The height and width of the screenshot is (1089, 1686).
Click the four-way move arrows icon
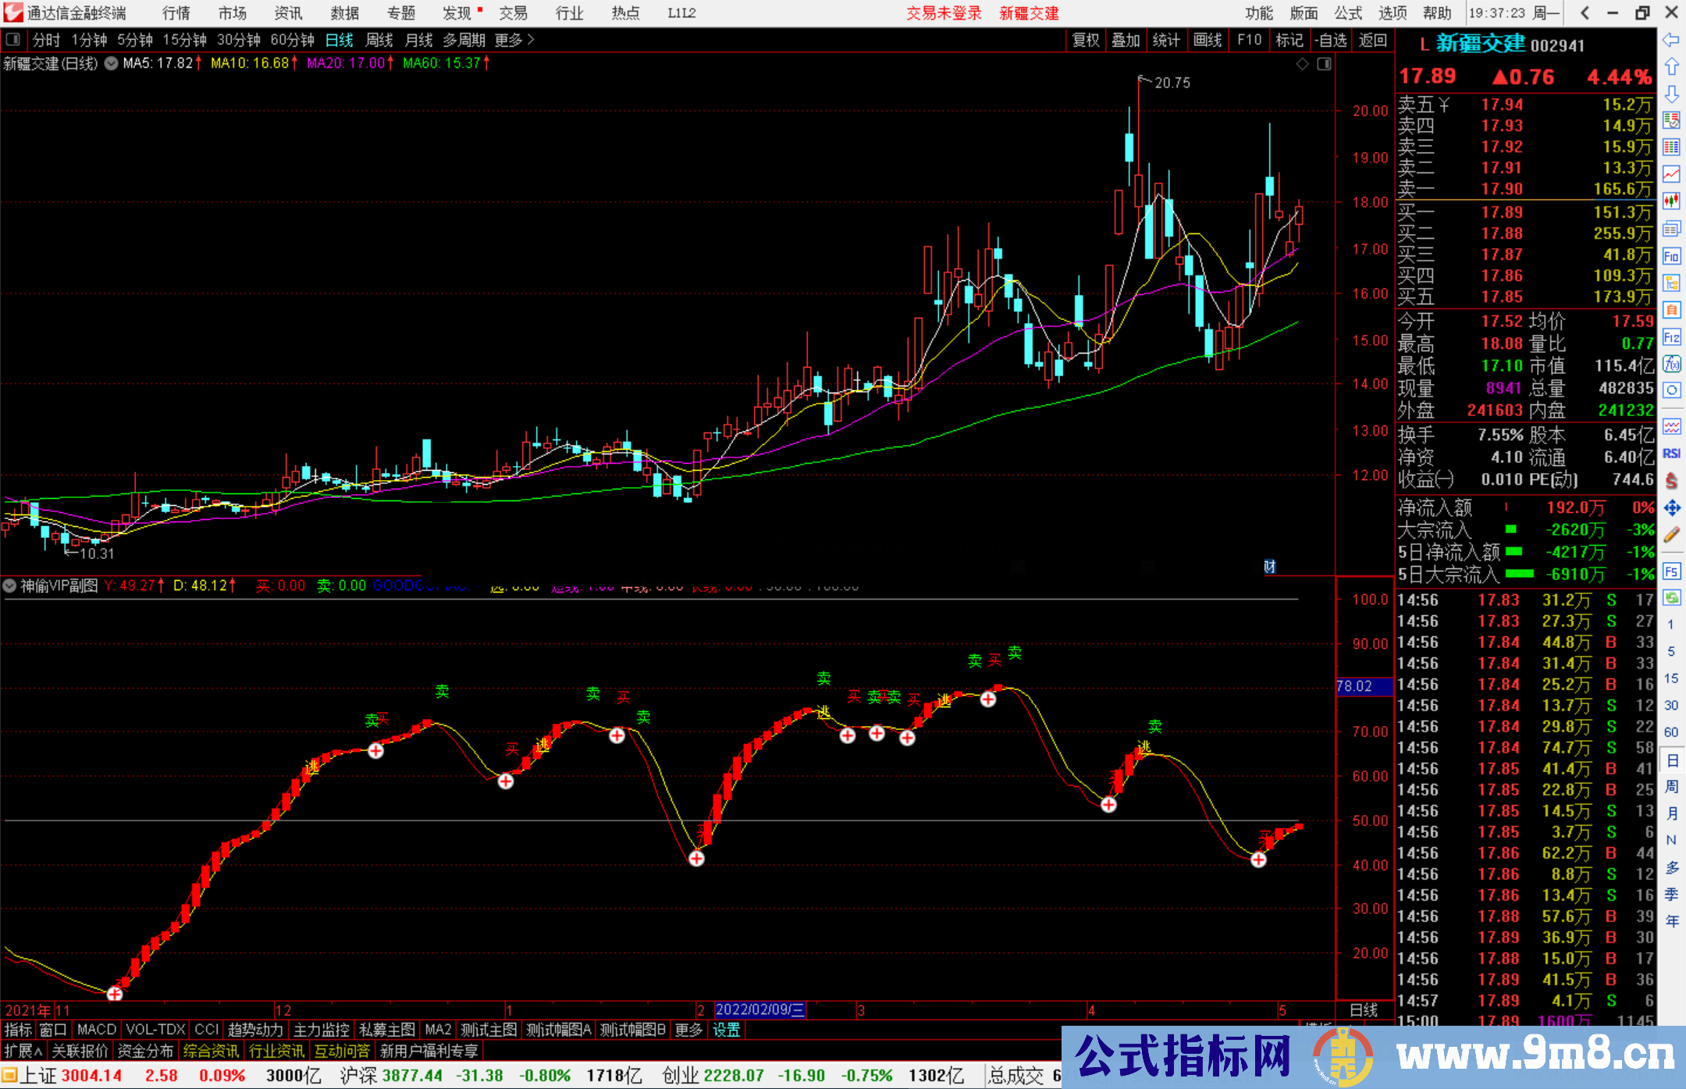tap(1671, 508)
